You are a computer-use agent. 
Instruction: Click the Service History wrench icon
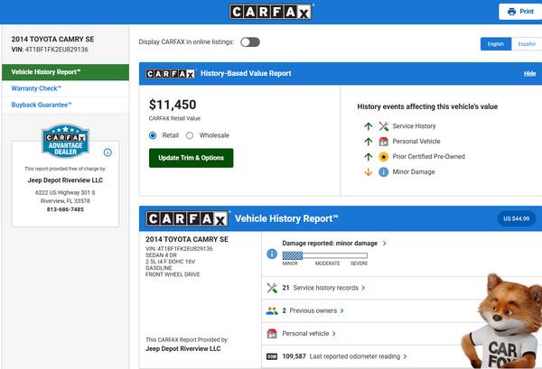pos(384,126)
